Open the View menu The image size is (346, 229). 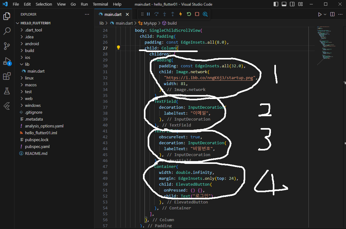(61, 4)
